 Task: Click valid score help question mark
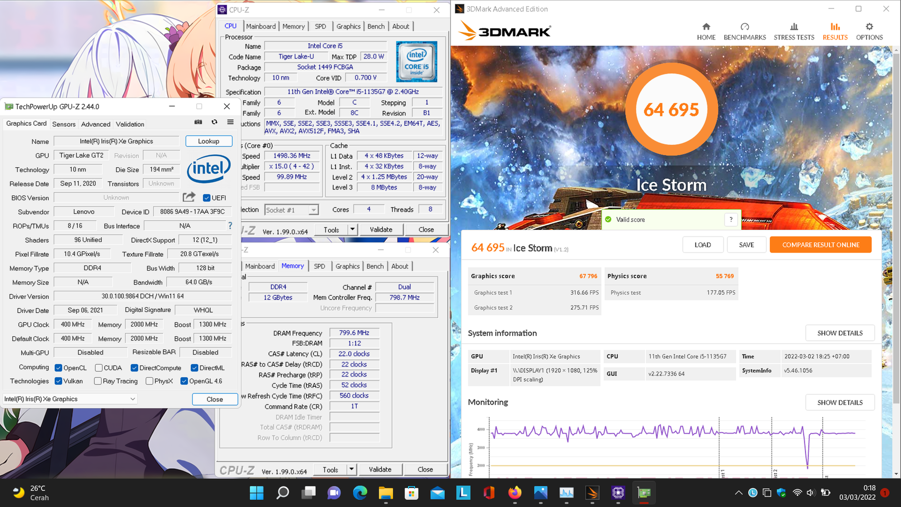click(731, 219)
